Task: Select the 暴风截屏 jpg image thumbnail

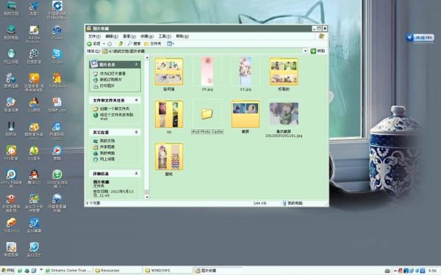Action: coord(284,114)
